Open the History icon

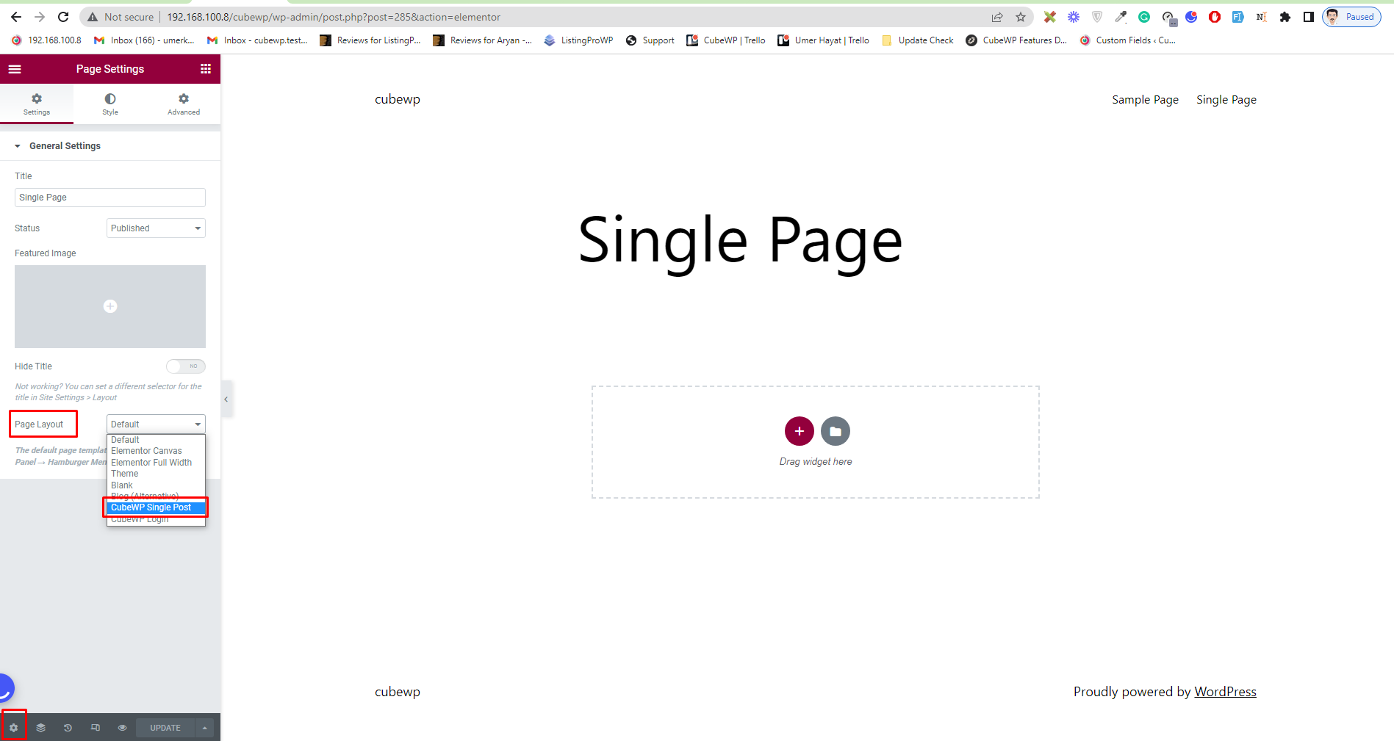(68, 728)
